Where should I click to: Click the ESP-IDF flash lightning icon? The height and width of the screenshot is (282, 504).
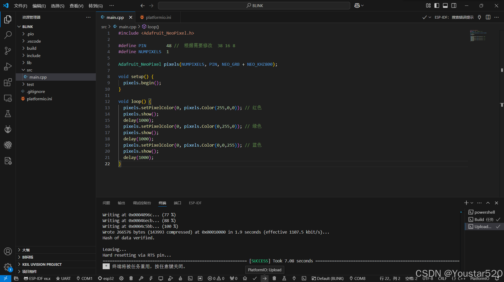151,279
